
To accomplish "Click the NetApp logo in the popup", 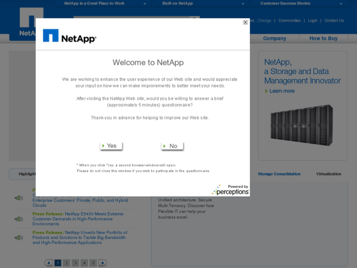I will point(70,36).
